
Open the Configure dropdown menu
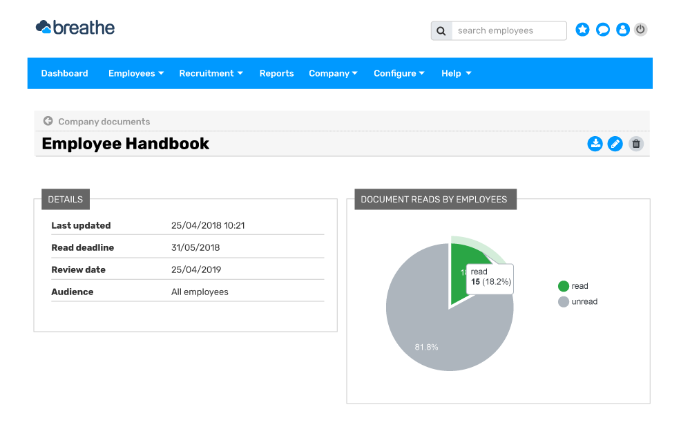click(x=399, y=73)
